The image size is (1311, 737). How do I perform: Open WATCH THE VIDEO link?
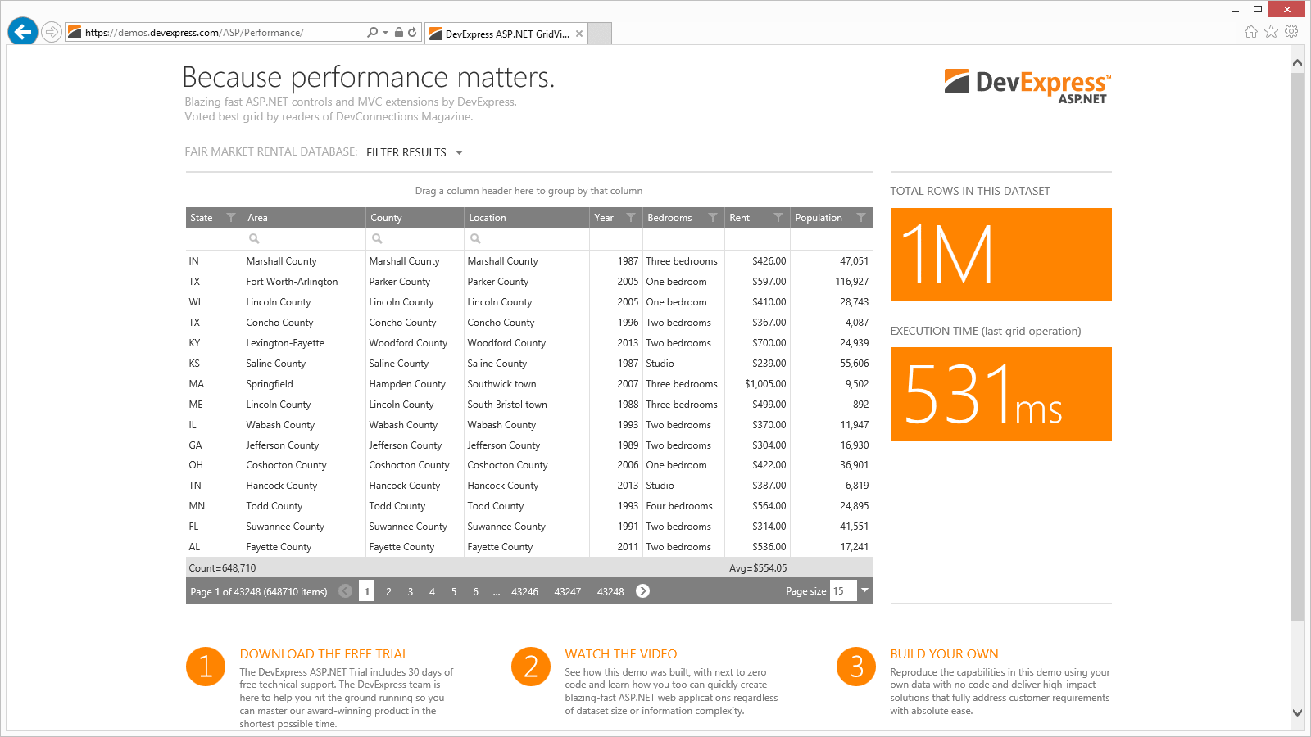coord(621,654)
